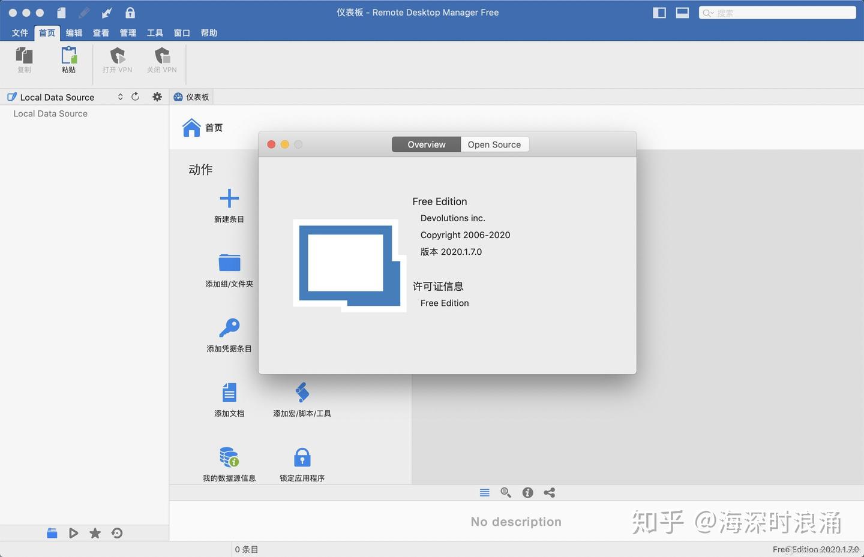The image size is (864, 557).
Task: Expand the Local Data Source selector arrows
Action: [120, 97]
